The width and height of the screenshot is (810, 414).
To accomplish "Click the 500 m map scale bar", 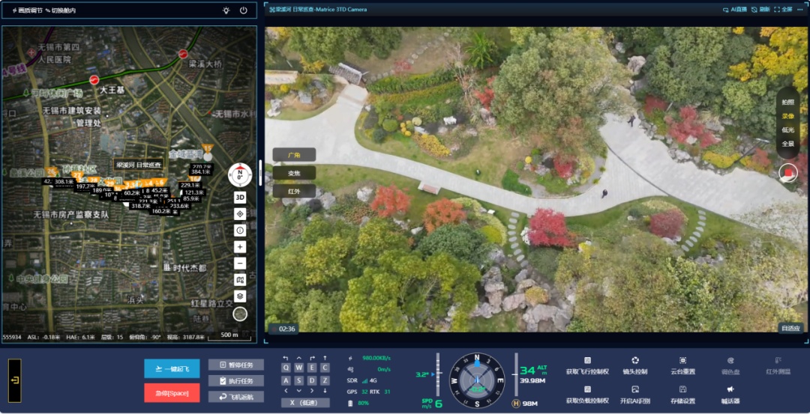I will pos(229,335).
